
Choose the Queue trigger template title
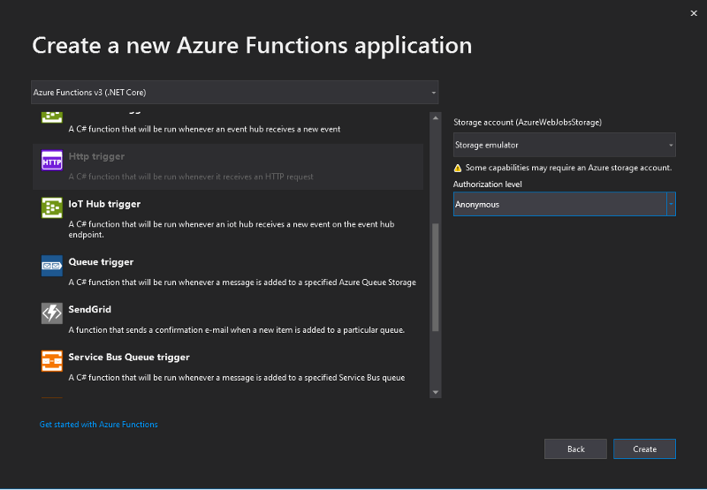tap(101, 261)
